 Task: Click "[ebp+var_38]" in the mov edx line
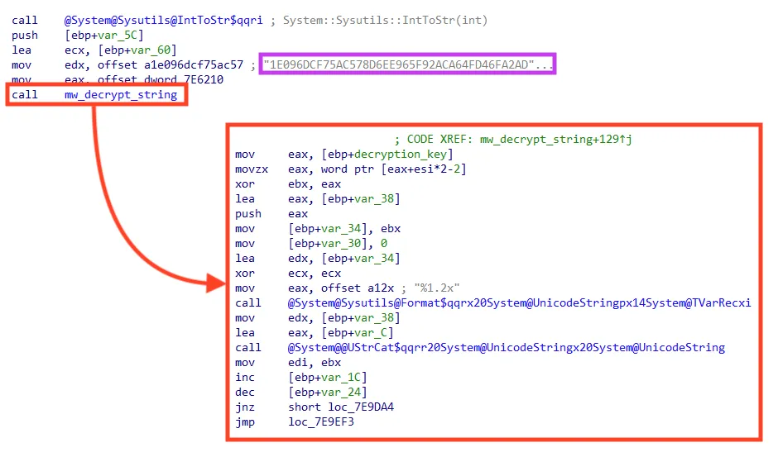361,317
